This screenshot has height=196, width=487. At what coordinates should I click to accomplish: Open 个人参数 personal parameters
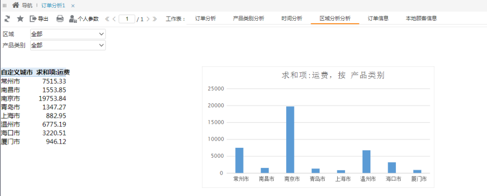click(x=84, y=19)
